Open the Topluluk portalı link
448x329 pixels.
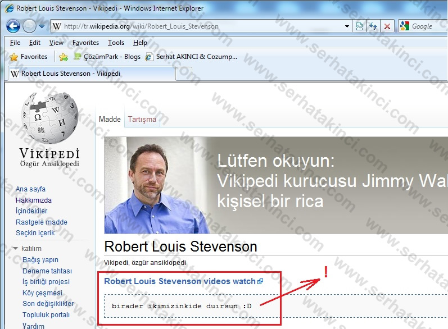[x=46, y=315]
